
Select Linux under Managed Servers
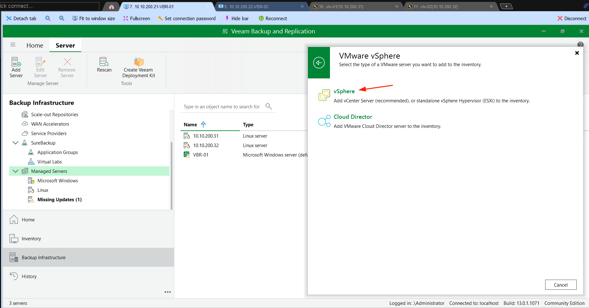tap(43, 190)
